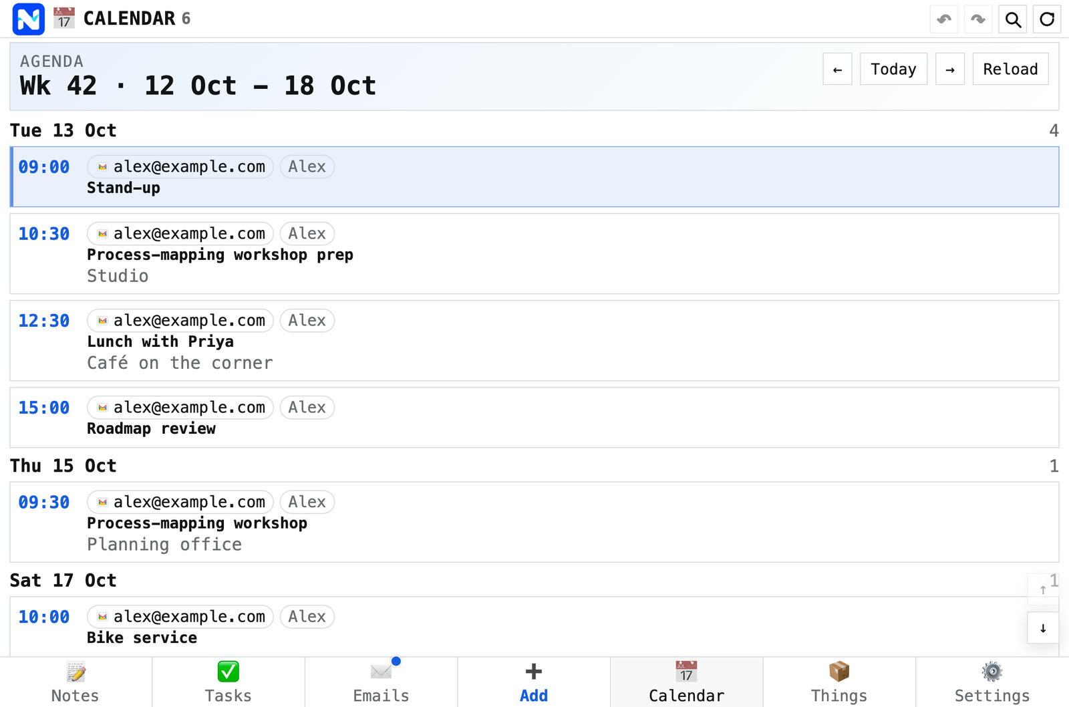Image resolution: width=1069 pixels, height=707 pixels.
Task: Click the Add plus button
Action: click(x=534, y=682)
